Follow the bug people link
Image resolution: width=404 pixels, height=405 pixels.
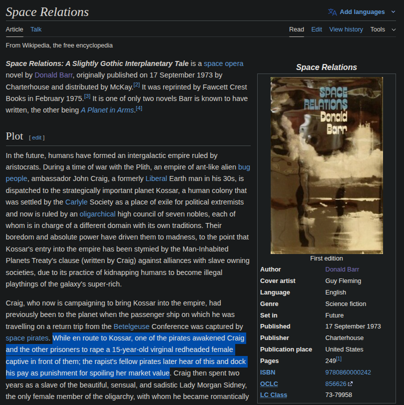tap(244, 167)
